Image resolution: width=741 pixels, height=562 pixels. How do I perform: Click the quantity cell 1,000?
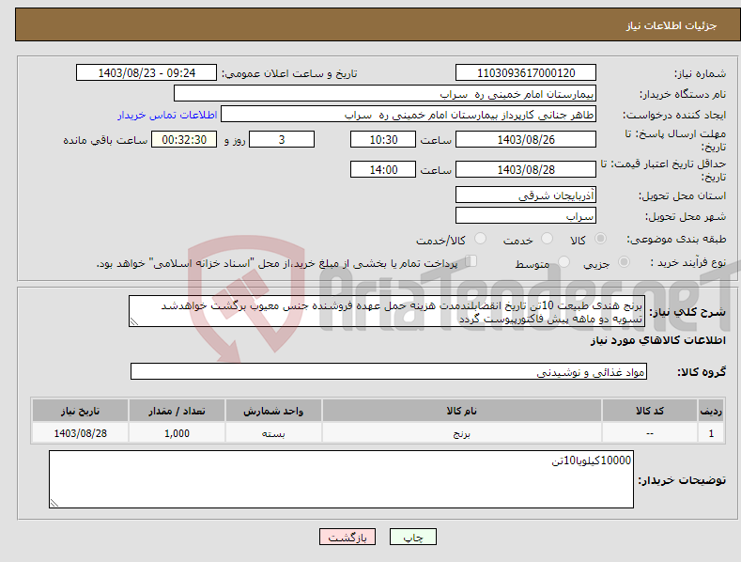click(177, 433)
